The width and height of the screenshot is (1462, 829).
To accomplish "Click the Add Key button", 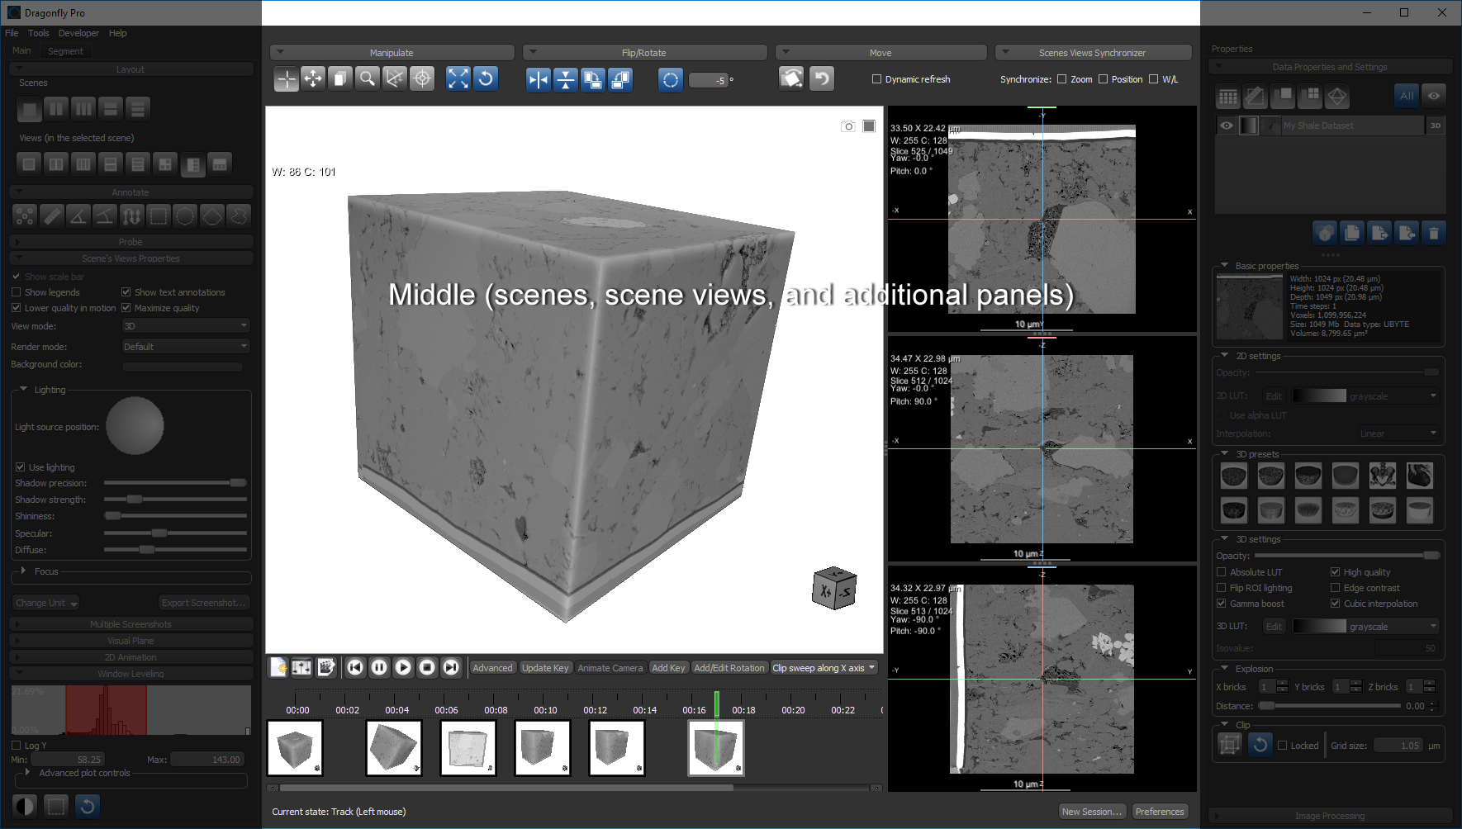I will point(668,668).
